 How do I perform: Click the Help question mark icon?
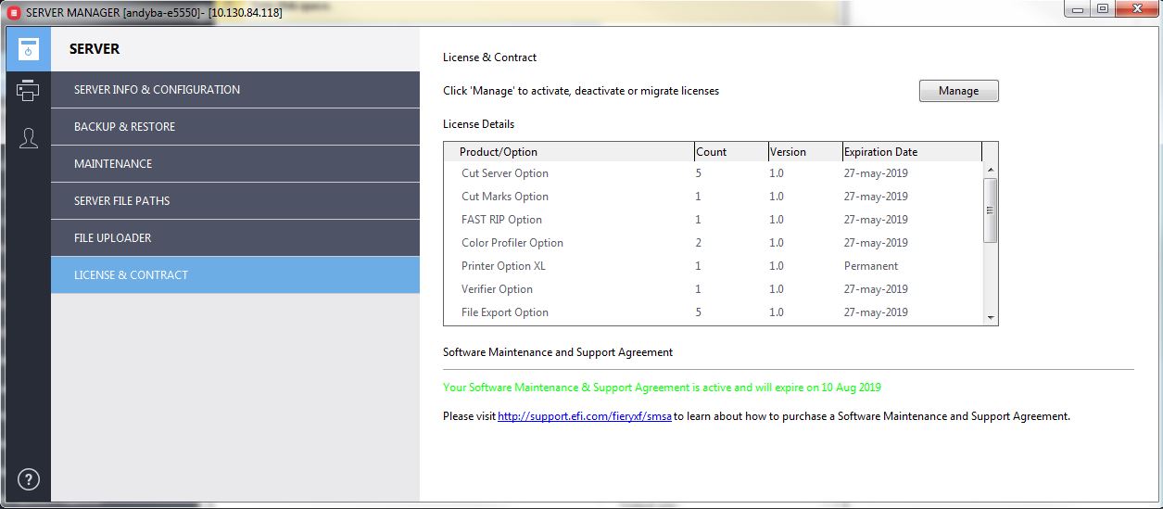coord(29,479)
